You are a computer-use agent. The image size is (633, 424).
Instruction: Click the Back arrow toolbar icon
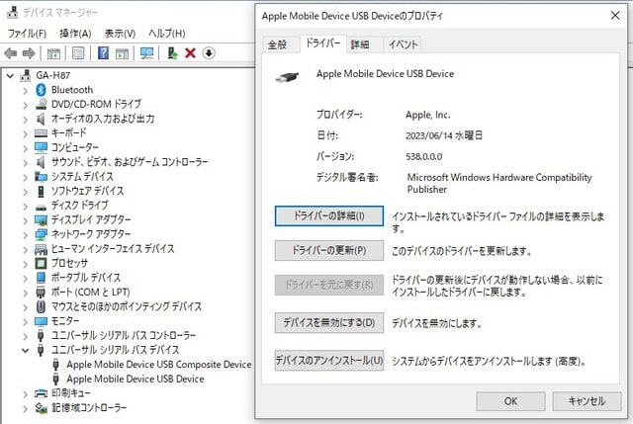(x=11, y=53)
